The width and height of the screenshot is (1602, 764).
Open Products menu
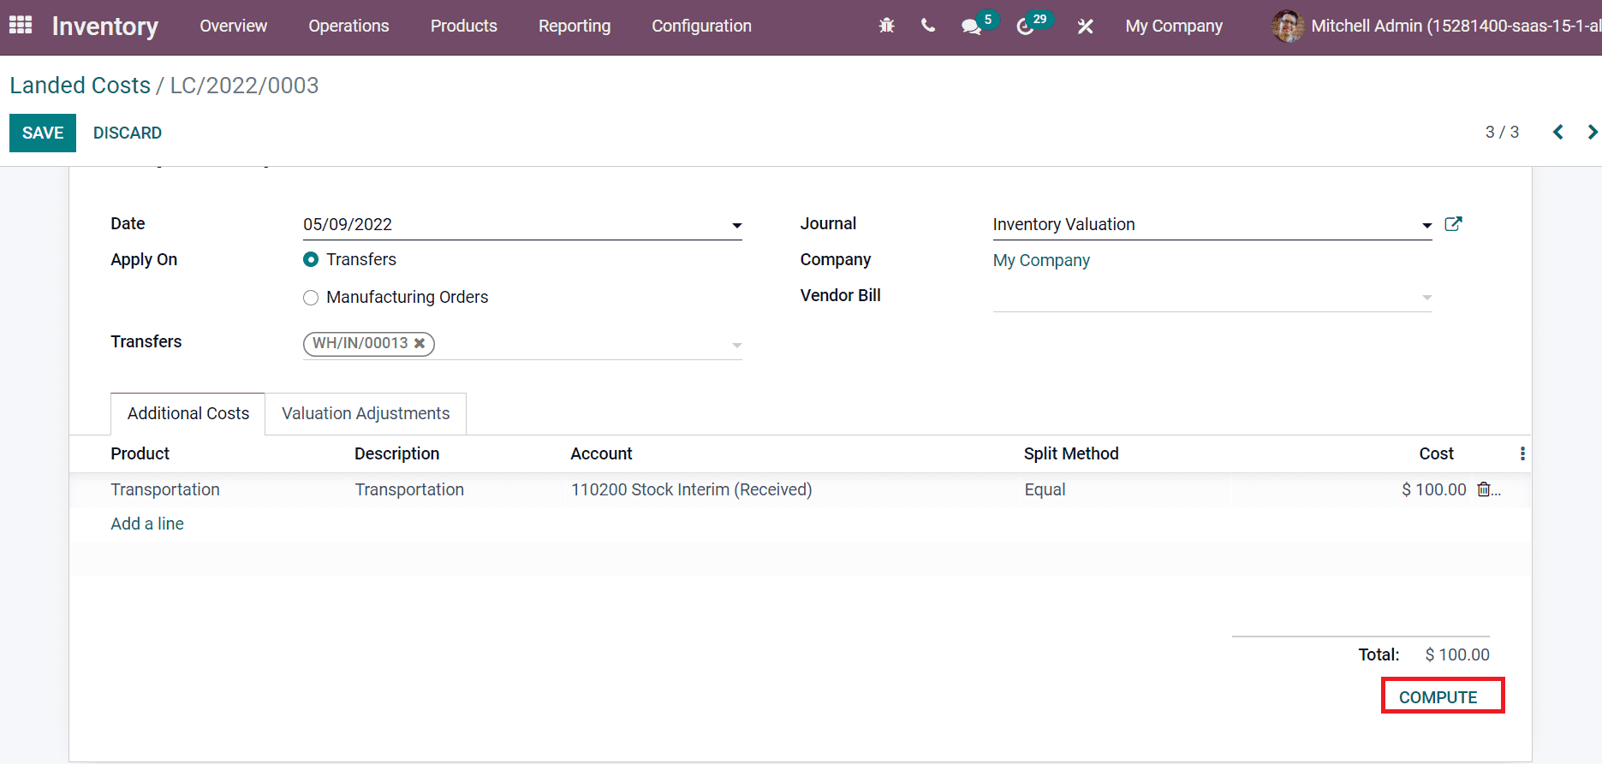463,26
